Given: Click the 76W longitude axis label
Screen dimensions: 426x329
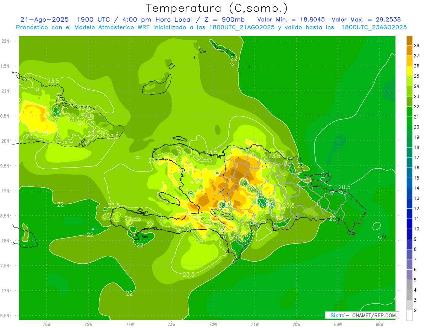Looking at the screenshot, I should coord(47,324).
